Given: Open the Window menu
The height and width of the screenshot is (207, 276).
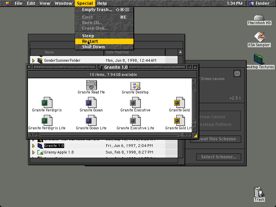Looking at the screenshot, I should pos(63,3).
